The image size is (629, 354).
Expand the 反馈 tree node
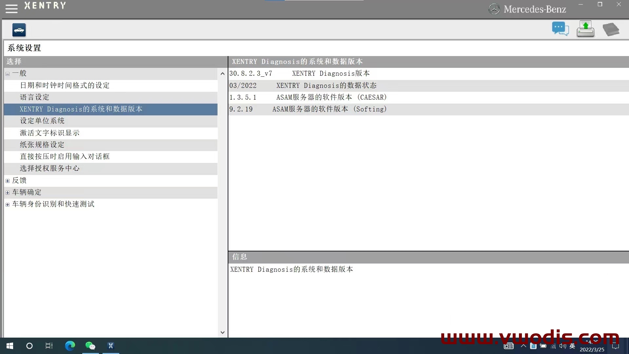(7, 181)
